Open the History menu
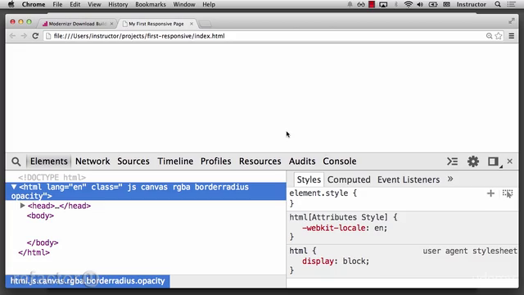The image size is (524, 295). pos(118,4)
